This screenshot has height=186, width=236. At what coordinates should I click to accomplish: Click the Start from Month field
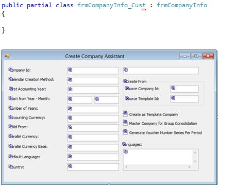[106, 99]
